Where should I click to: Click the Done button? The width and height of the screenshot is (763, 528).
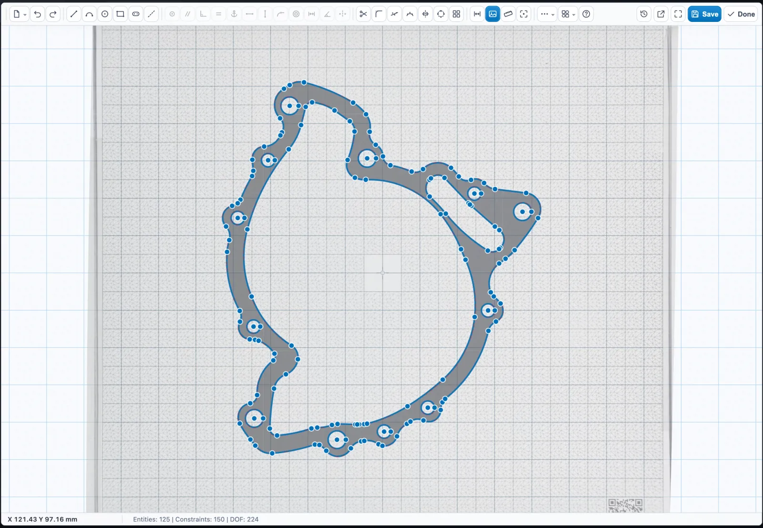pyautogui.click(x=741, y=14)
